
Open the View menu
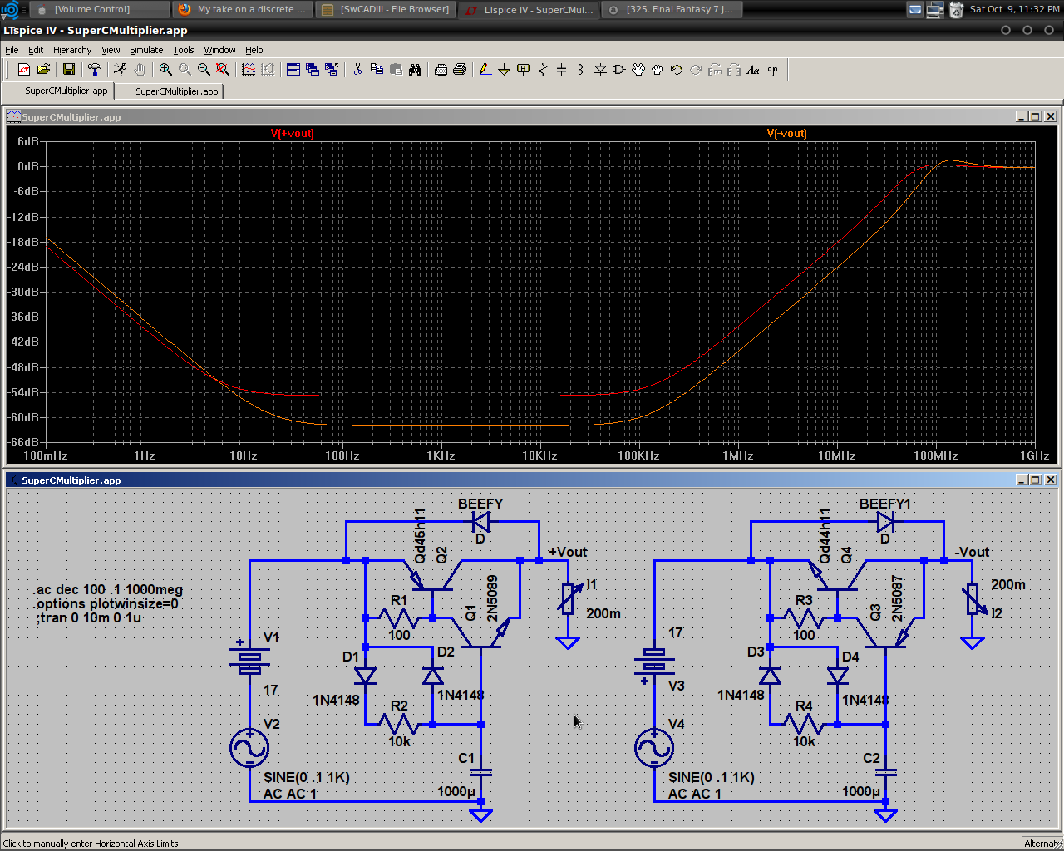111,50
